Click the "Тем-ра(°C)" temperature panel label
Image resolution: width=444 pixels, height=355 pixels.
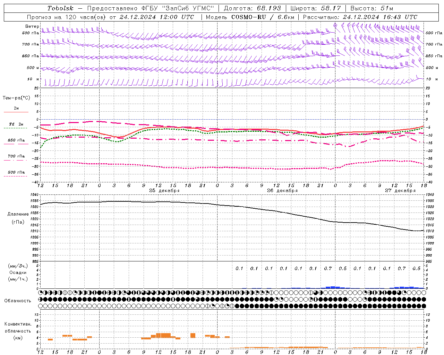pos(16,98)
